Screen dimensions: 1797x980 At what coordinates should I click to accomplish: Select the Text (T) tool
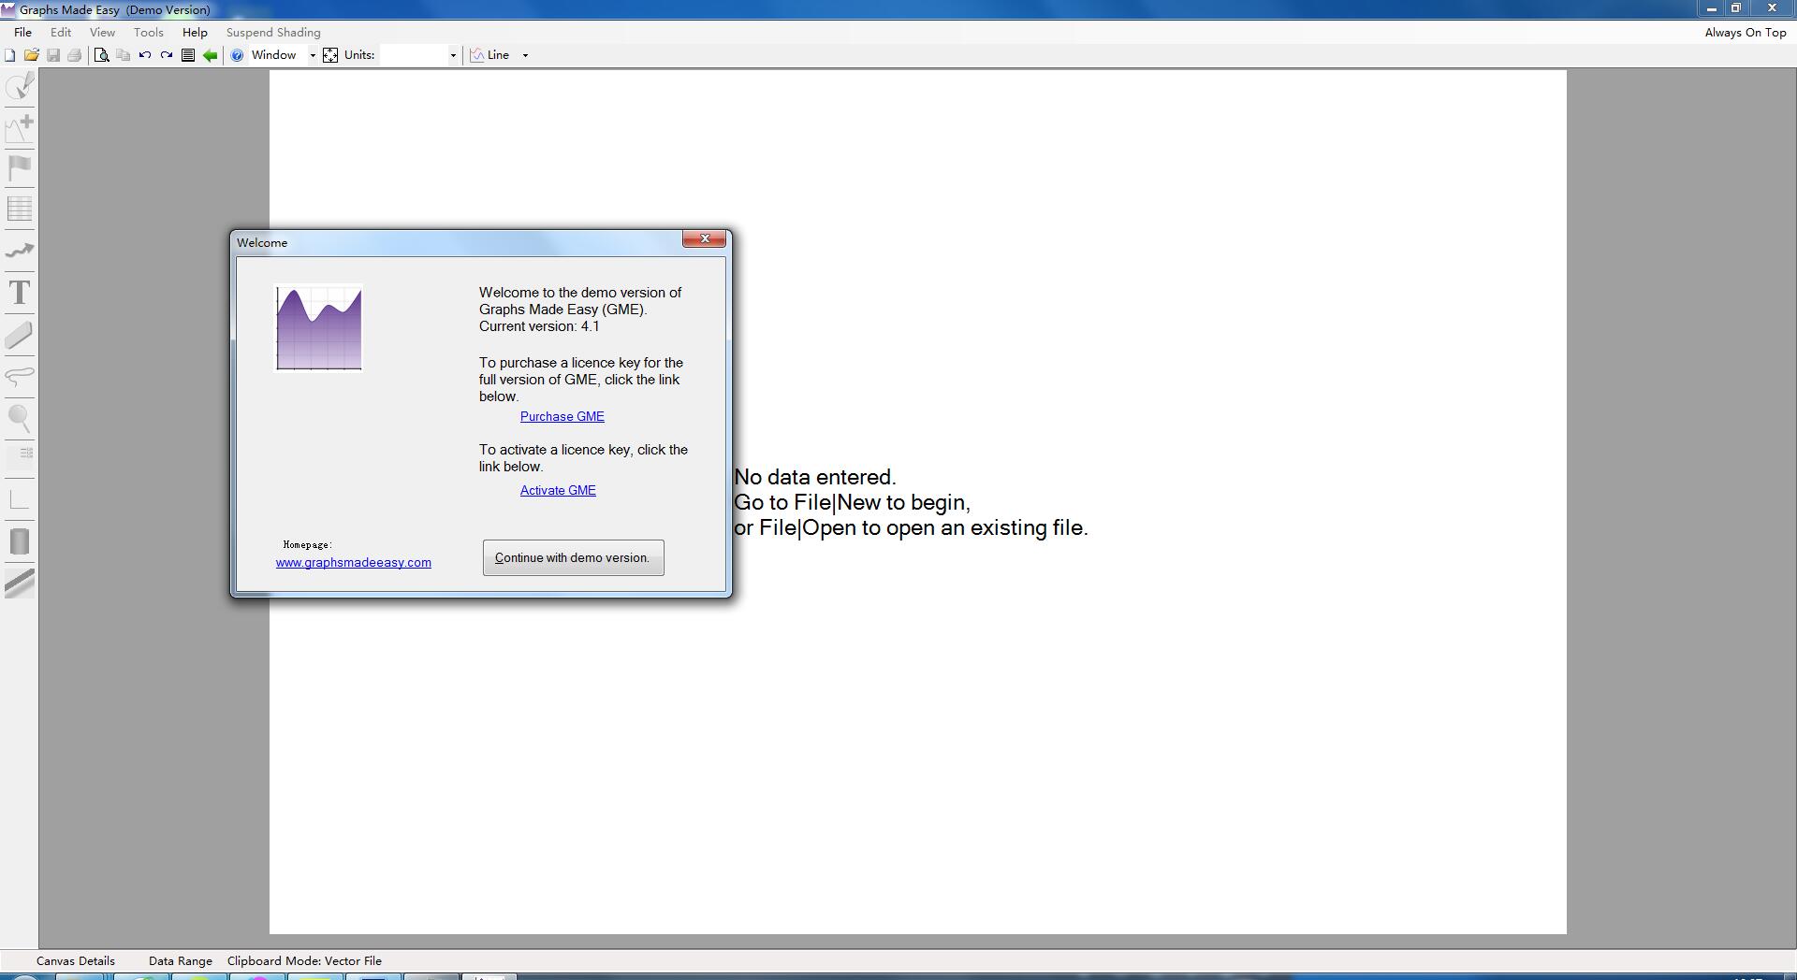coord(20,293)
